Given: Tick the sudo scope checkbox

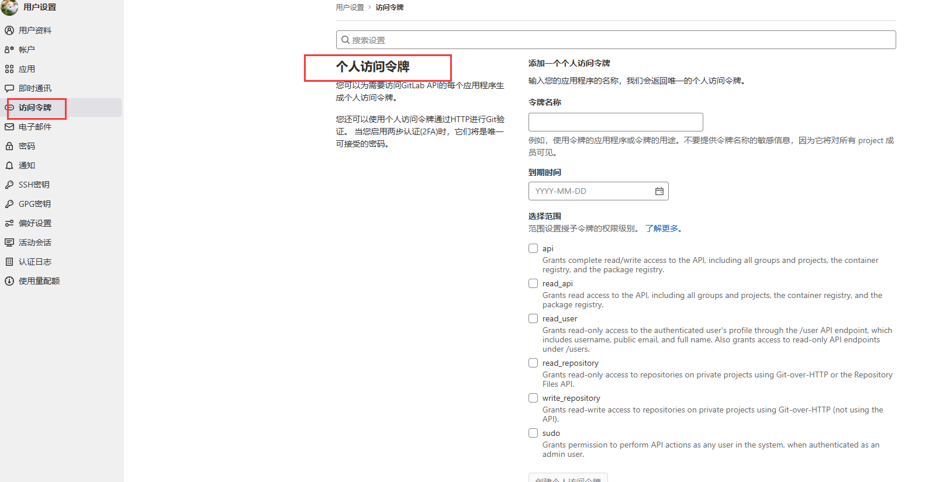Looking at the screenshot, I should tap(533, 433).
